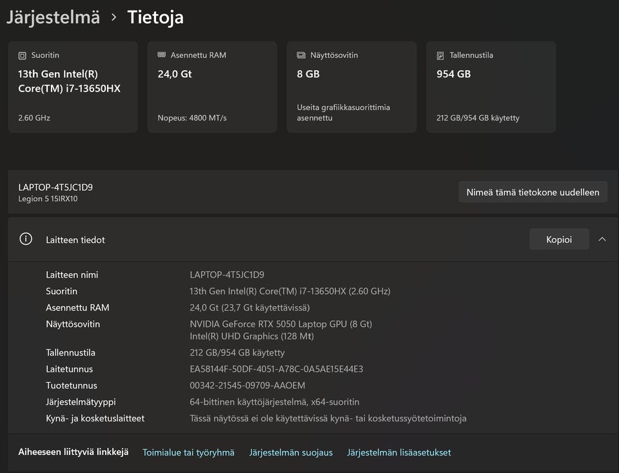The image size is (619, 473).
Task: Open the Näyttösovitin 8 GB card
Action: (352, 87)
